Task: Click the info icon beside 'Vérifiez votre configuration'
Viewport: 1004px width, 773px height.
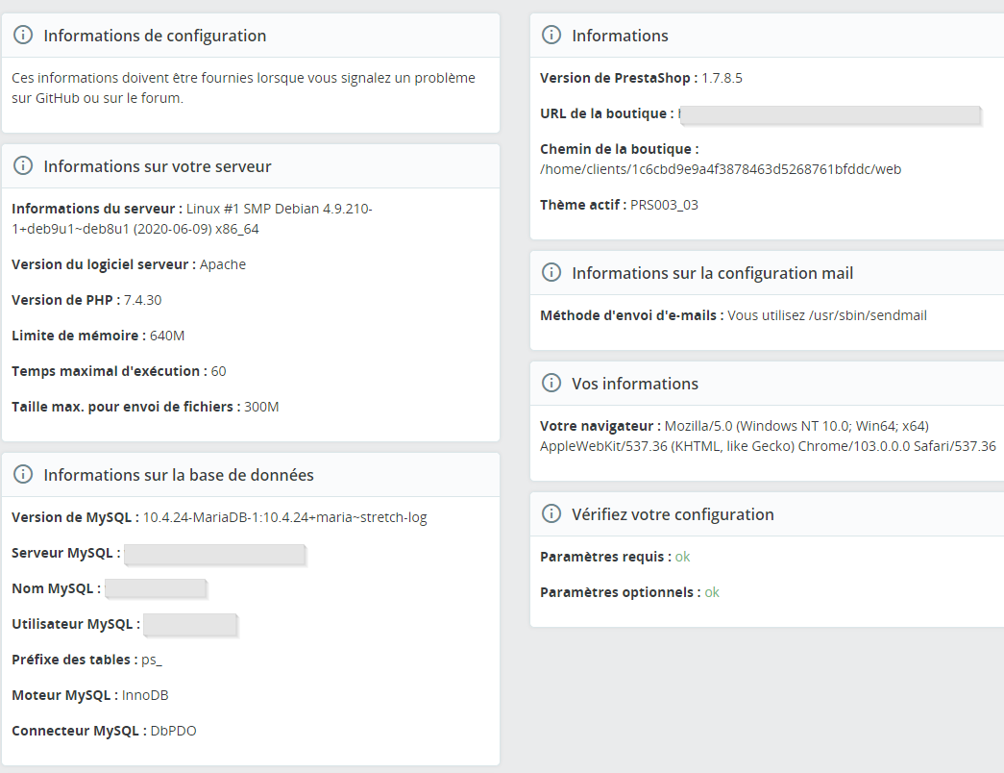Action: click(551, 514)
